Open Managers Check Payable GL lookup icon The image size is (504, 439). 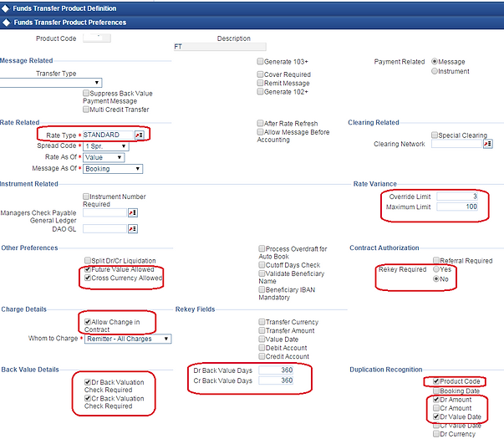coord(133,212)
